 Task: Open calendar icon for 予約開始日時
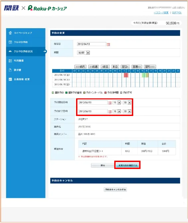110,103
